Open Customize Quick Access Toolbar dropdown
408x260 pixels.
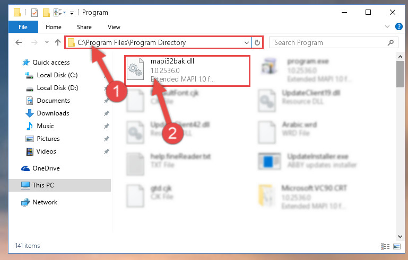(72, 13)
